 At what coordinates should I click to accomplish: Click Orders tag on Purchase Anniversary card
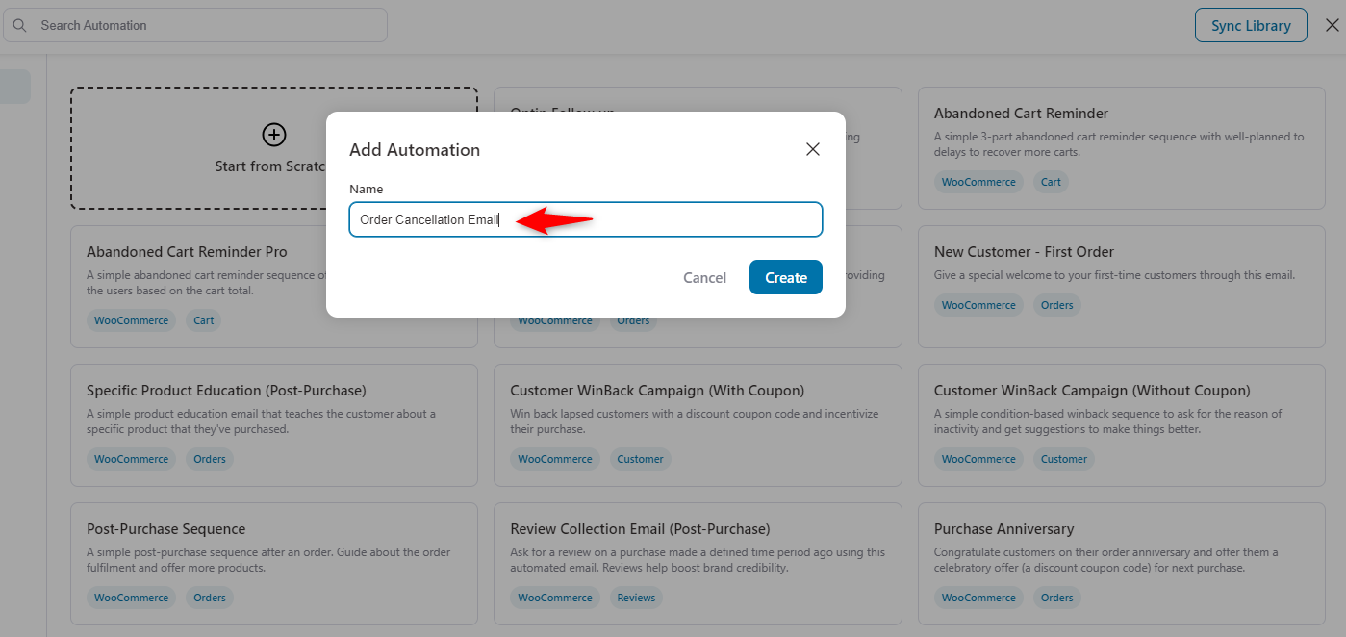(1056, 598)
